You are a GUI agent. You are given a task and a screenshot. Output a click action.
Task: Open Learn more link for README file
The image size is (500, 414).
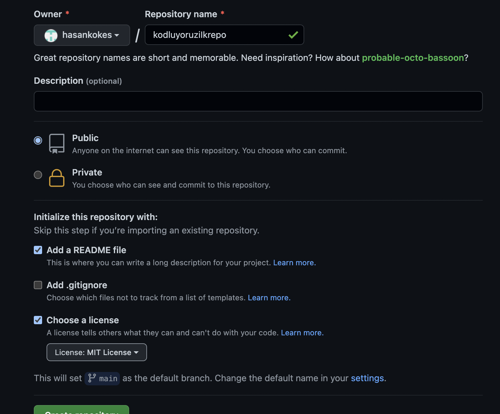(295, 263)
